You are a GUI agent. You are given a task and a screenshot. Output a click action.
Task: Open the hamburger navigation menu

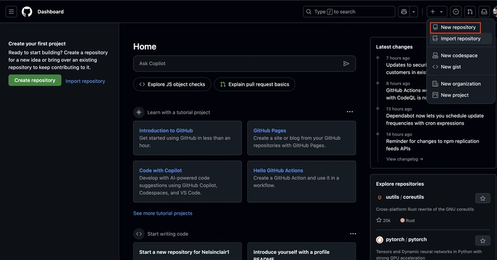point(11,12)
